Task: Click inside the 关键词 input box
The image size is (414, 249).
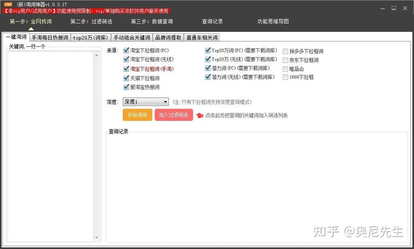Action: (x=50, y=146)
